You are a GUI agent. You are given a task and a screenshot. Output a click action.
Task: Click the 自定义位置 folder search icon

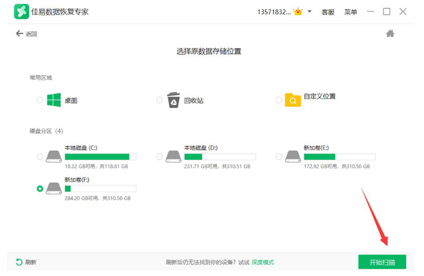293,100
